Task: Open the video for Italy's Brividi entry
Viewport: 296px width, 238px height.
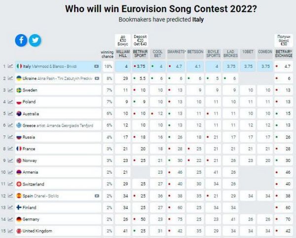Action: tap(97, 66)
